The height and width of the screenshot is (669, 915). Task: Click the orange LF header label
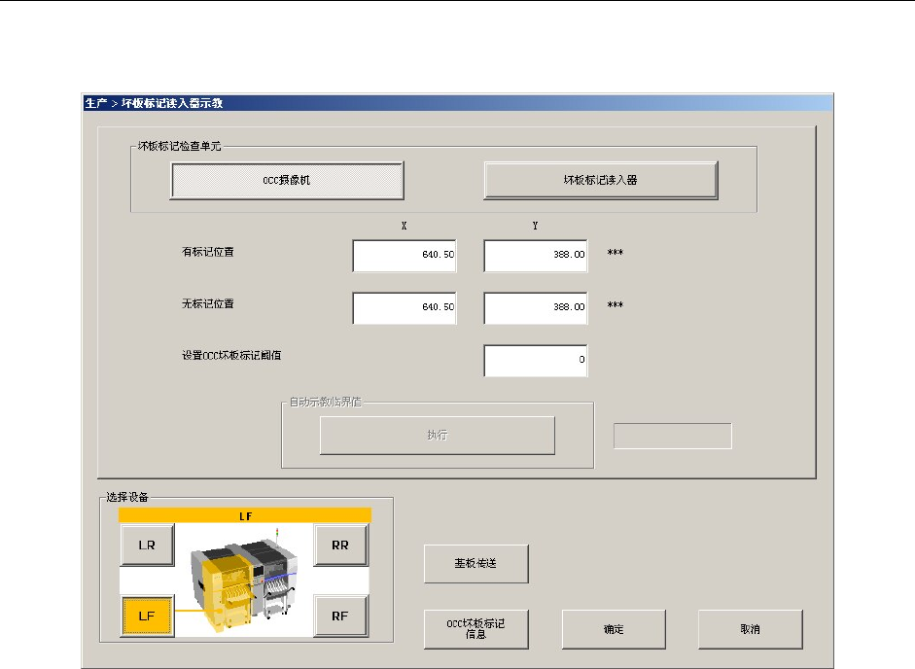coord(245,516)
